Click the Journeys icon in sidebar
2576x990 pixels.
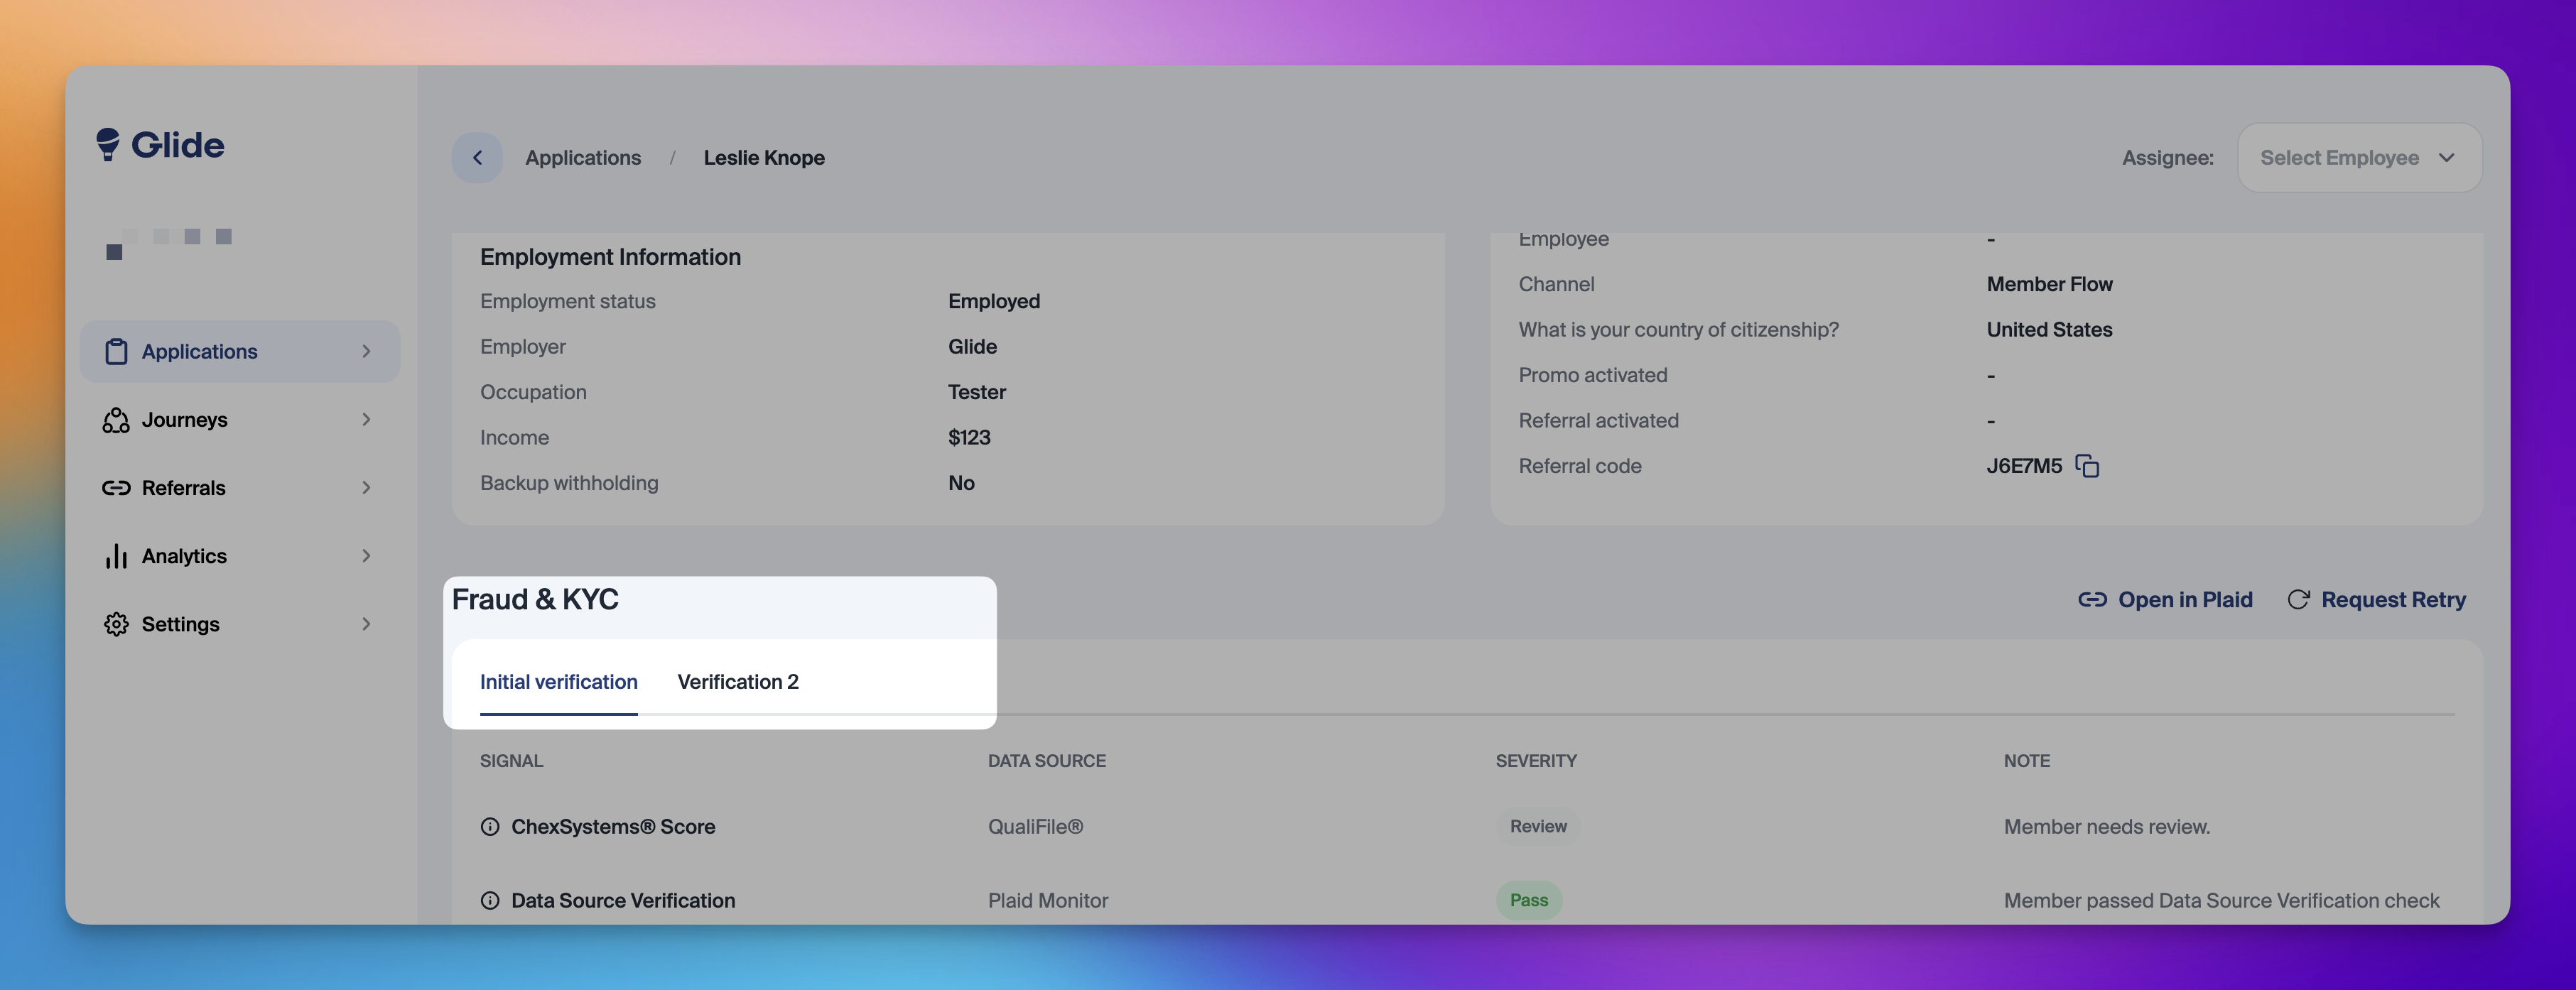(116, 420)
